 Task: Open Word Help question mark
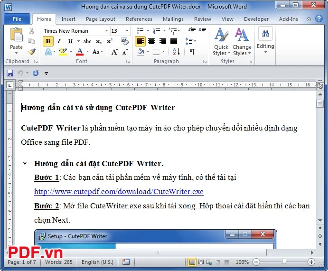[319, 19]
